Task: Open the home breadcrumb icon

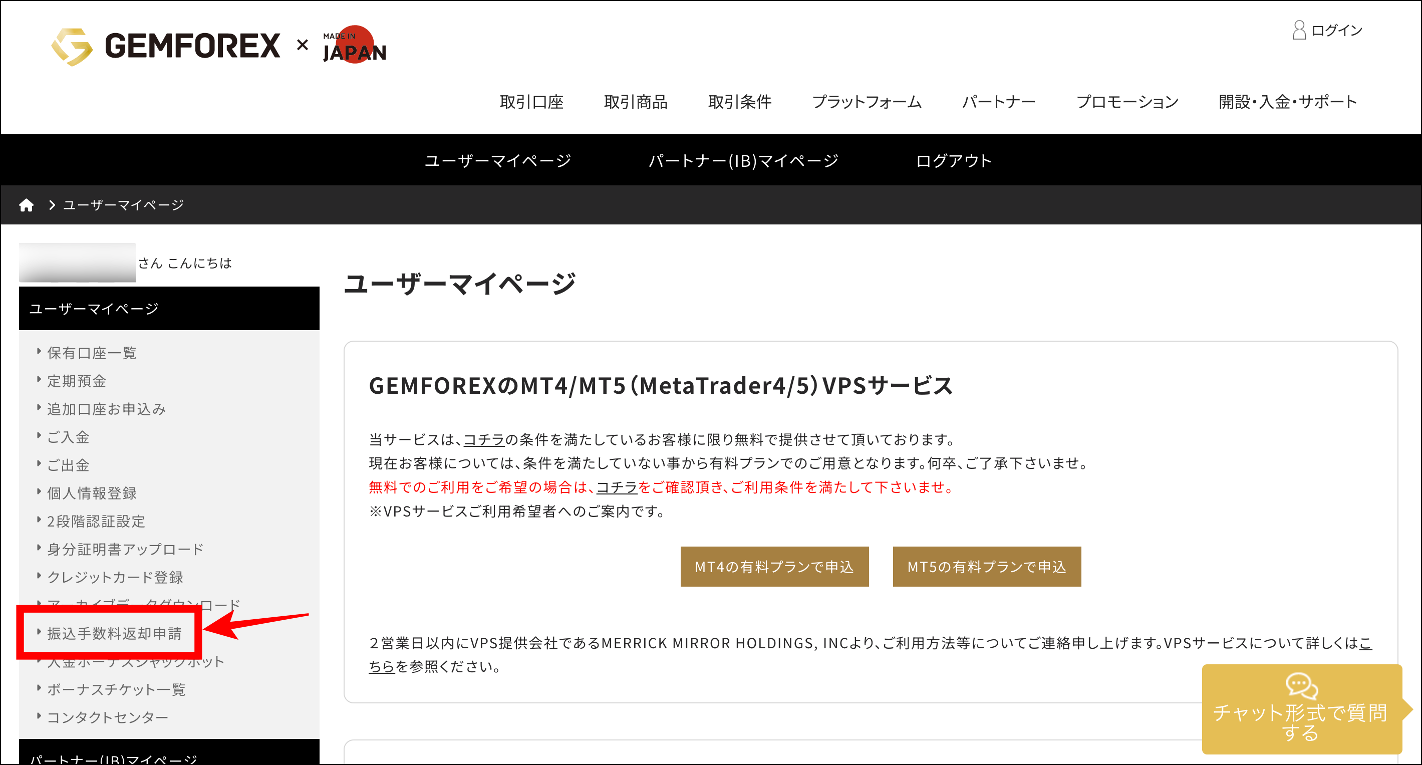Action: click(x=26, y=204)
